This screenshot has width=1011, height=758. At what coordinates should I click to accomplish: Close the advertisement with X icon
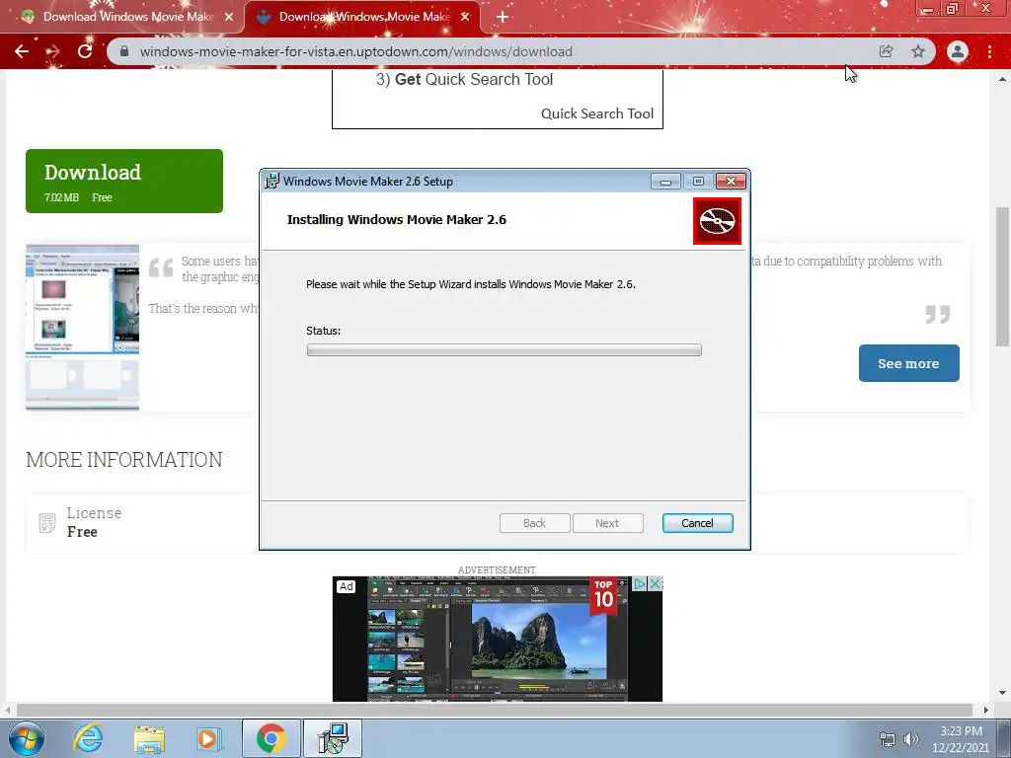[x=656, y=584]
